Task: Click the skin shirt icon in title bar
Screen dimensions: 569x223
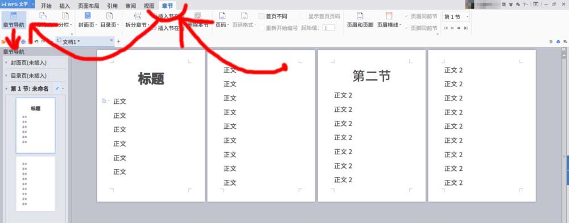Action: click(510, 4)
